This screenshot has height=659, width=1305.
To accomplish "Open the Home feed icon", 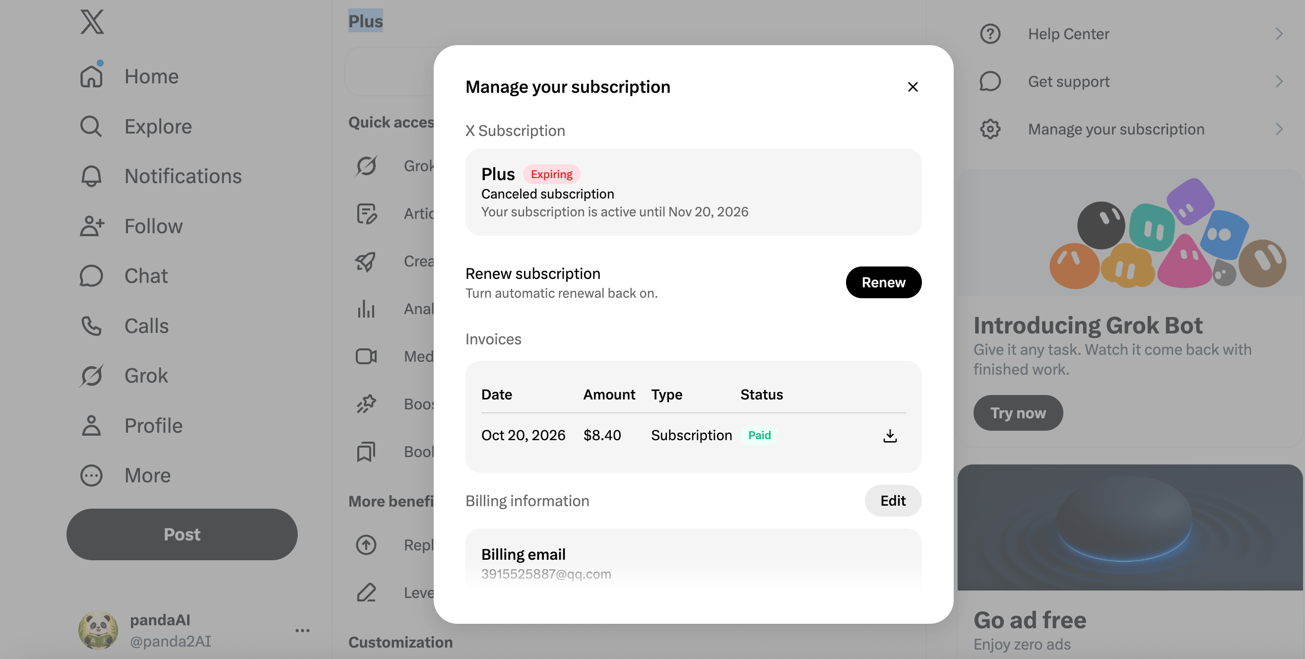I will (x=92, y=76).
